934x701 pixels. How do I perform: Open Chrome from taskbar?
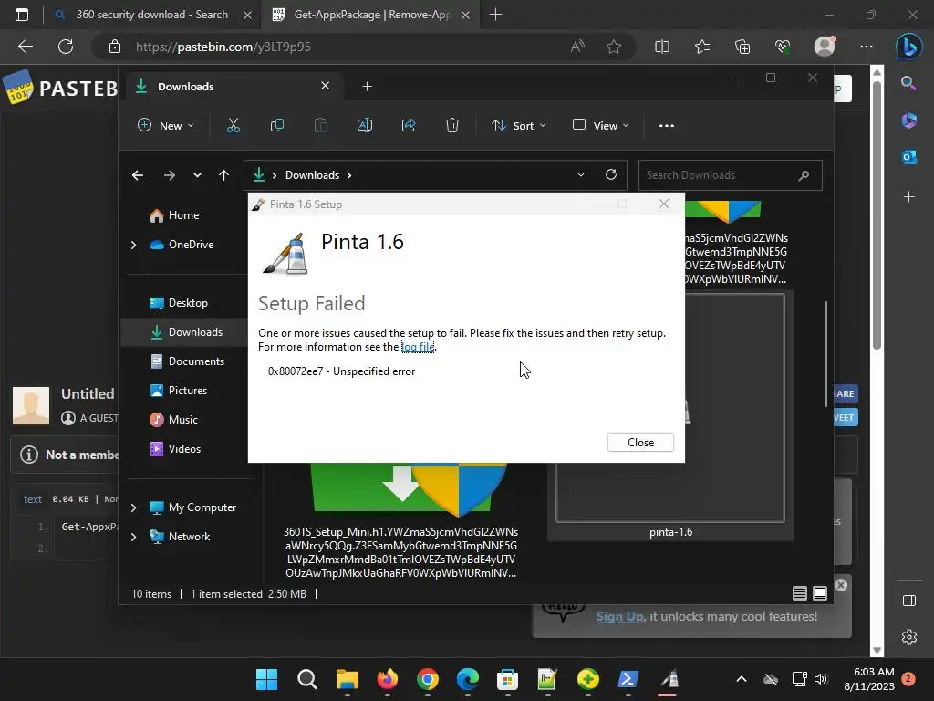tap(427, 679)
